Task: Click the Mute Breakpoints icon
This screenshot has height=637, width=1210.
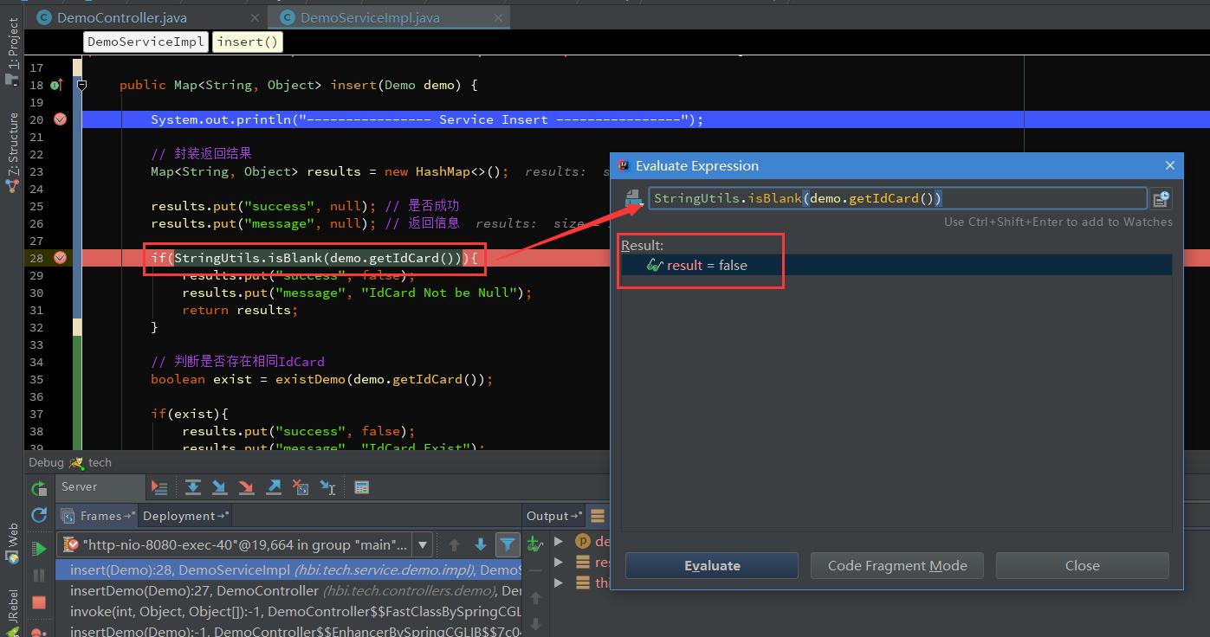Action: (38, 633)
